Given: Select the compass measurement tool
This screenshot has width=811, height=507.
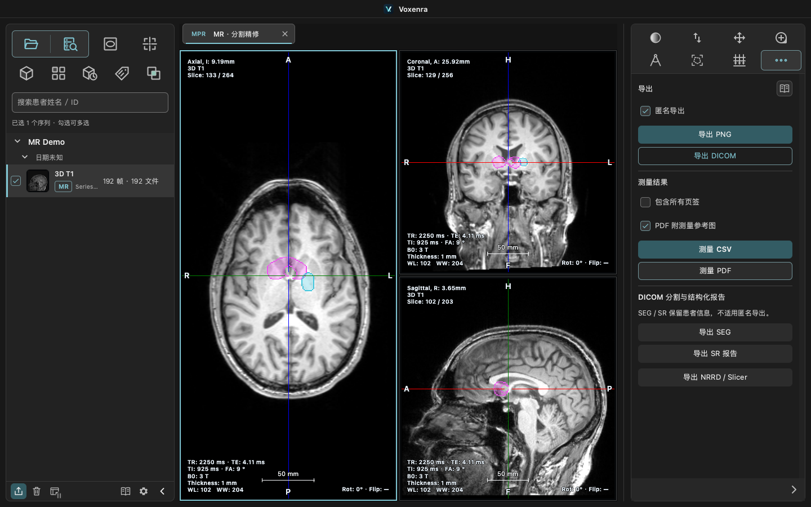Looking at the screenshot, I should 656,60.
